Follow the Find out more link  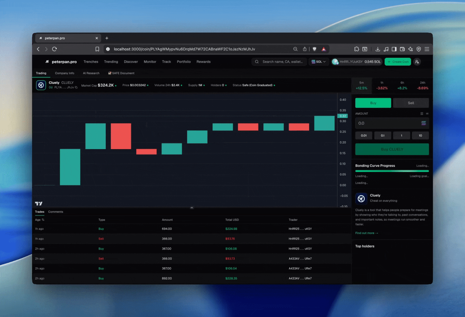(367, 233)
